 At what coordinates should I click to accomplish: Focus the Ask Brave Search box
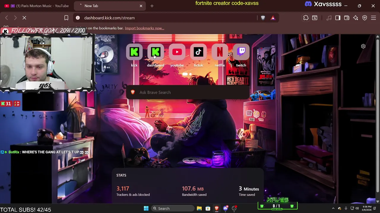click(188, 92)
